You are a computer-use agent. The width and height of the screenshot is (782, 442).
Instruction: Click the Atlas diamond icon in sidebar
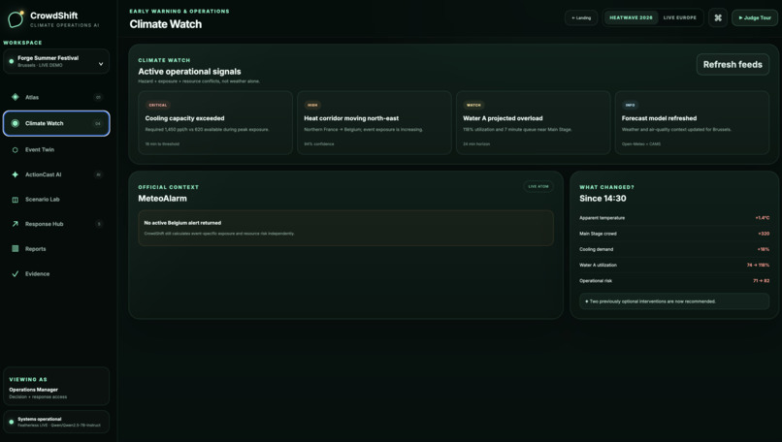click(15, 97)
